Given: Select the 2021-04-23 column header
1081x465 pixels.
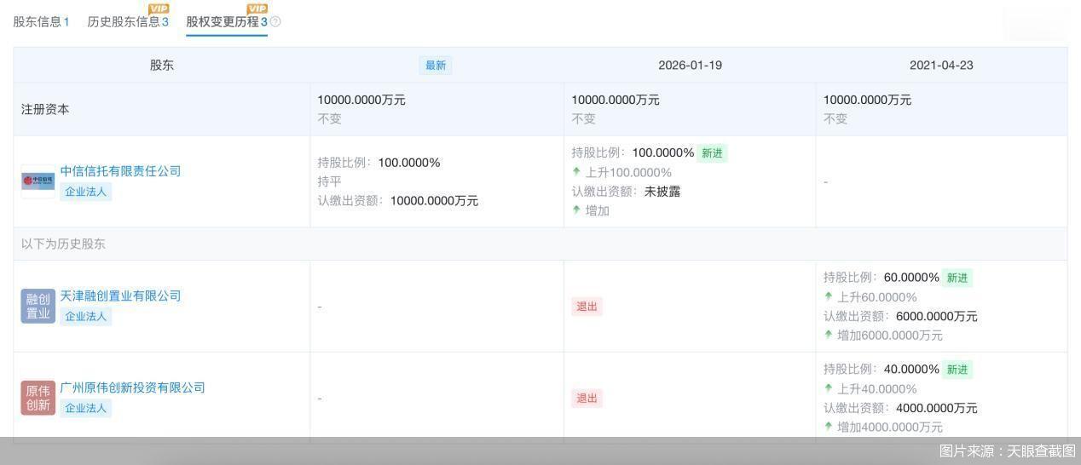Looking at the screenshot, I should pos(941,66).
